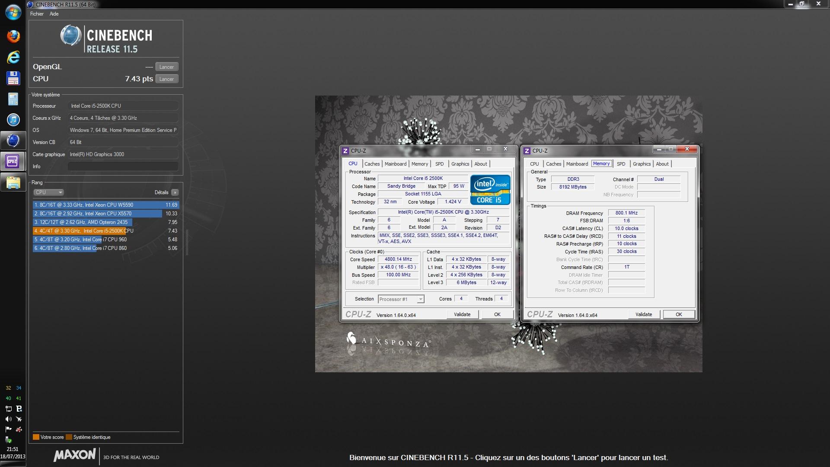Click OK in the left CPU-Z window
The width and height of the screenshot is (830, 467).
pos(497,314)
